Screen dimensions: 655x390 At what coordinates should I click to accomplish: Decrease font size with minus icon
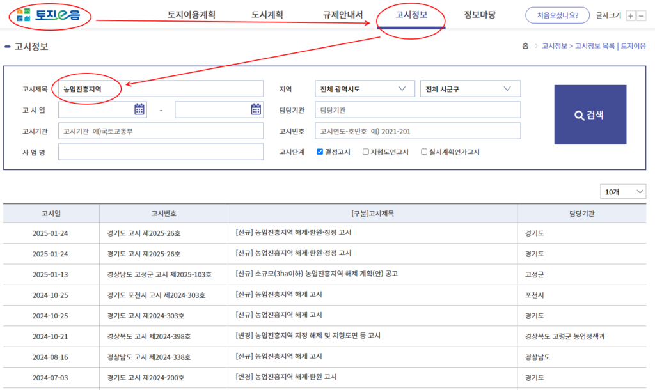tap(641, 16)
